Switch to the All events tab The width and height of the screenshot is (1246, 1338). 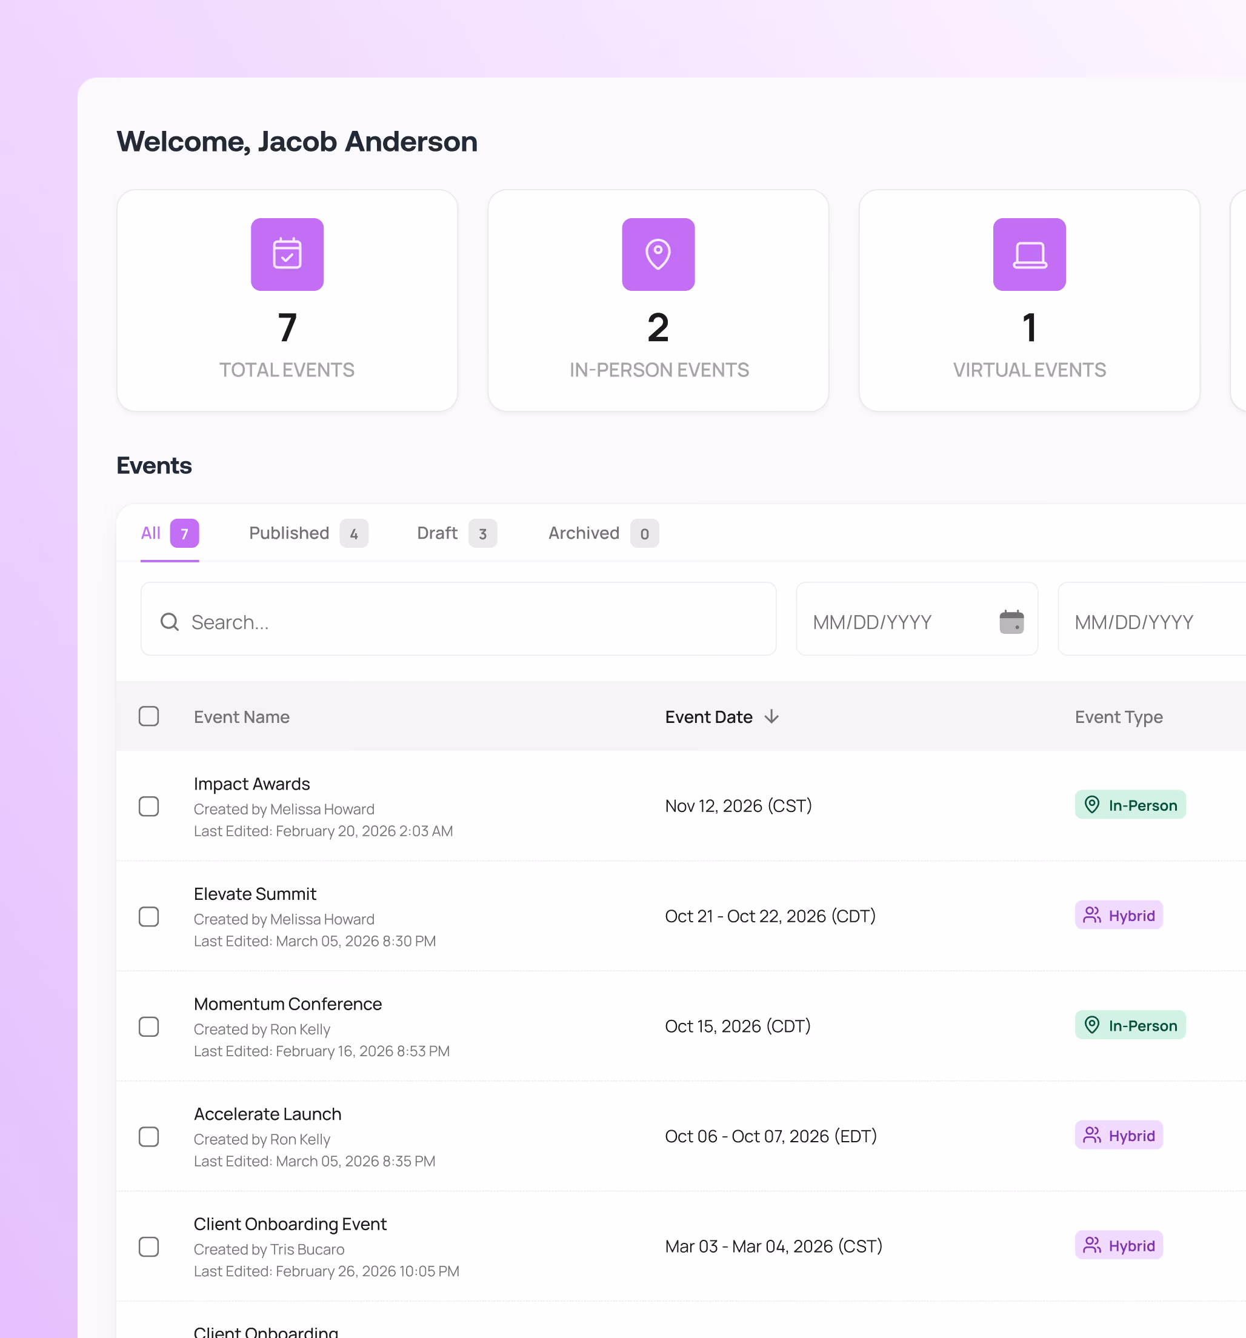point(170,534)
